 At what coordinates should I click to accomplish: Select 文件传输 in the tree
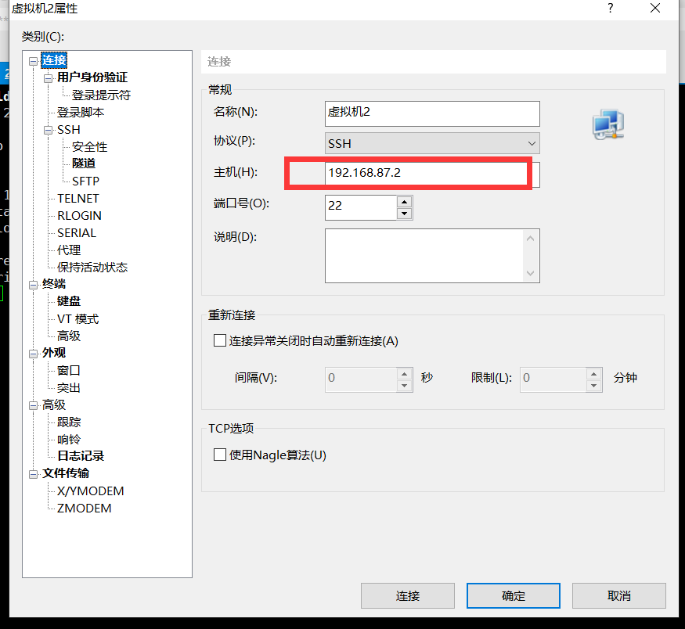coord(66,473)
